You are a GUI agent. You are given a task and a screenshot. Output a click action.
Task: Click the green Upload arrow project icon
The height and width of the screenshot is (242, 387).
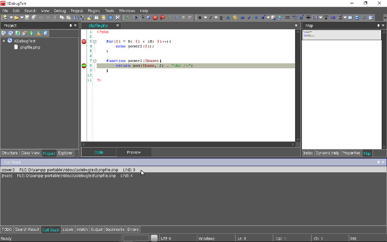[31, 33]
